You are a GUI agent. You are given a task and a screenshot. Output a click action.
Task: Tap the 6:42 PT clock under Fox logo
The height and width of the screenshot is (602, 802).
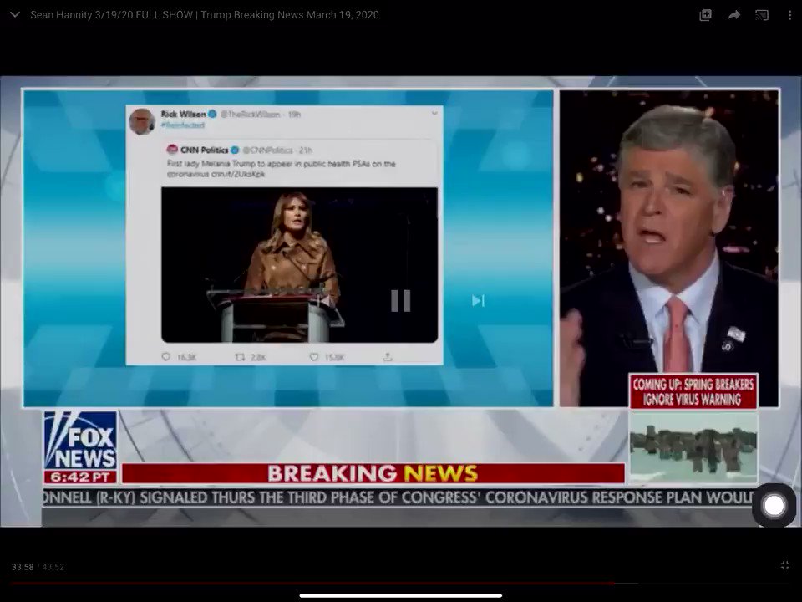click(80, 477)
